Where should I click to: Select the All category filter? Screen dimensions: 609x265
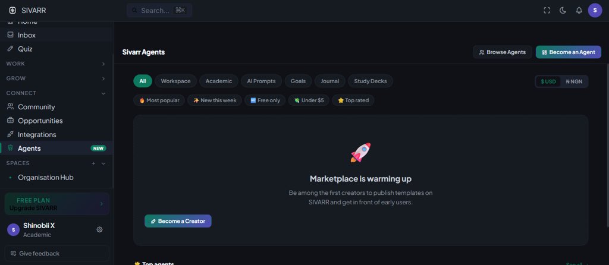coord(143,81)
